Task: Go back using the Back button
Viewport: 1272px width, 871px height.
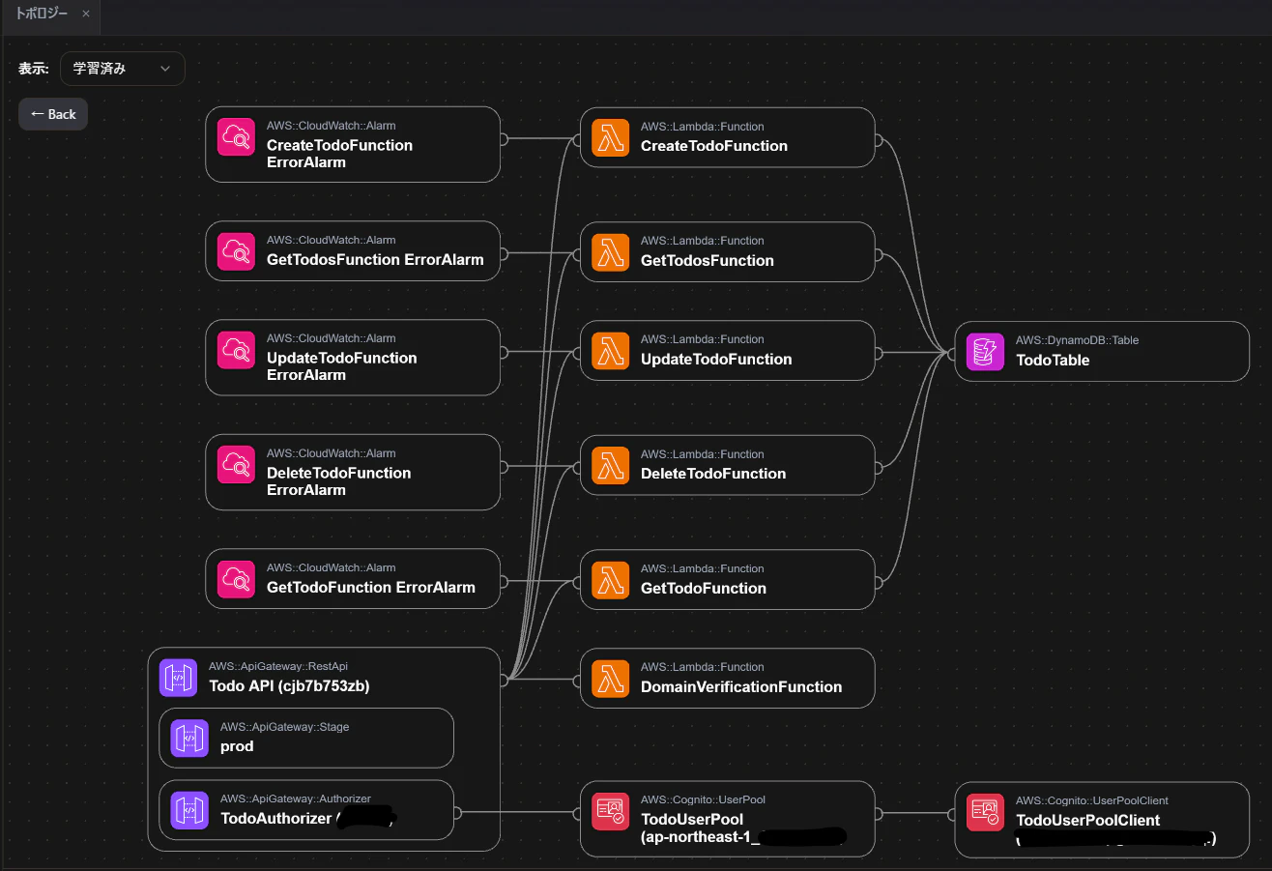Action: (x=53, y=114)
